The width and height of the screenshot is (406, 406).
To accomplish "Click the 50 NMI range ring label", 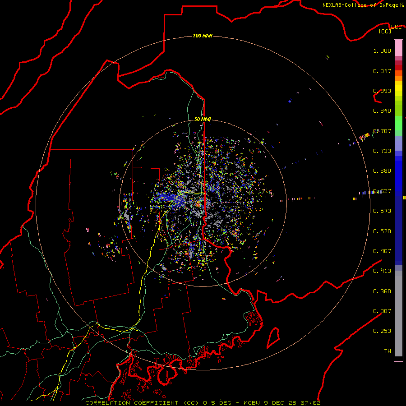I will click(203, 119).
